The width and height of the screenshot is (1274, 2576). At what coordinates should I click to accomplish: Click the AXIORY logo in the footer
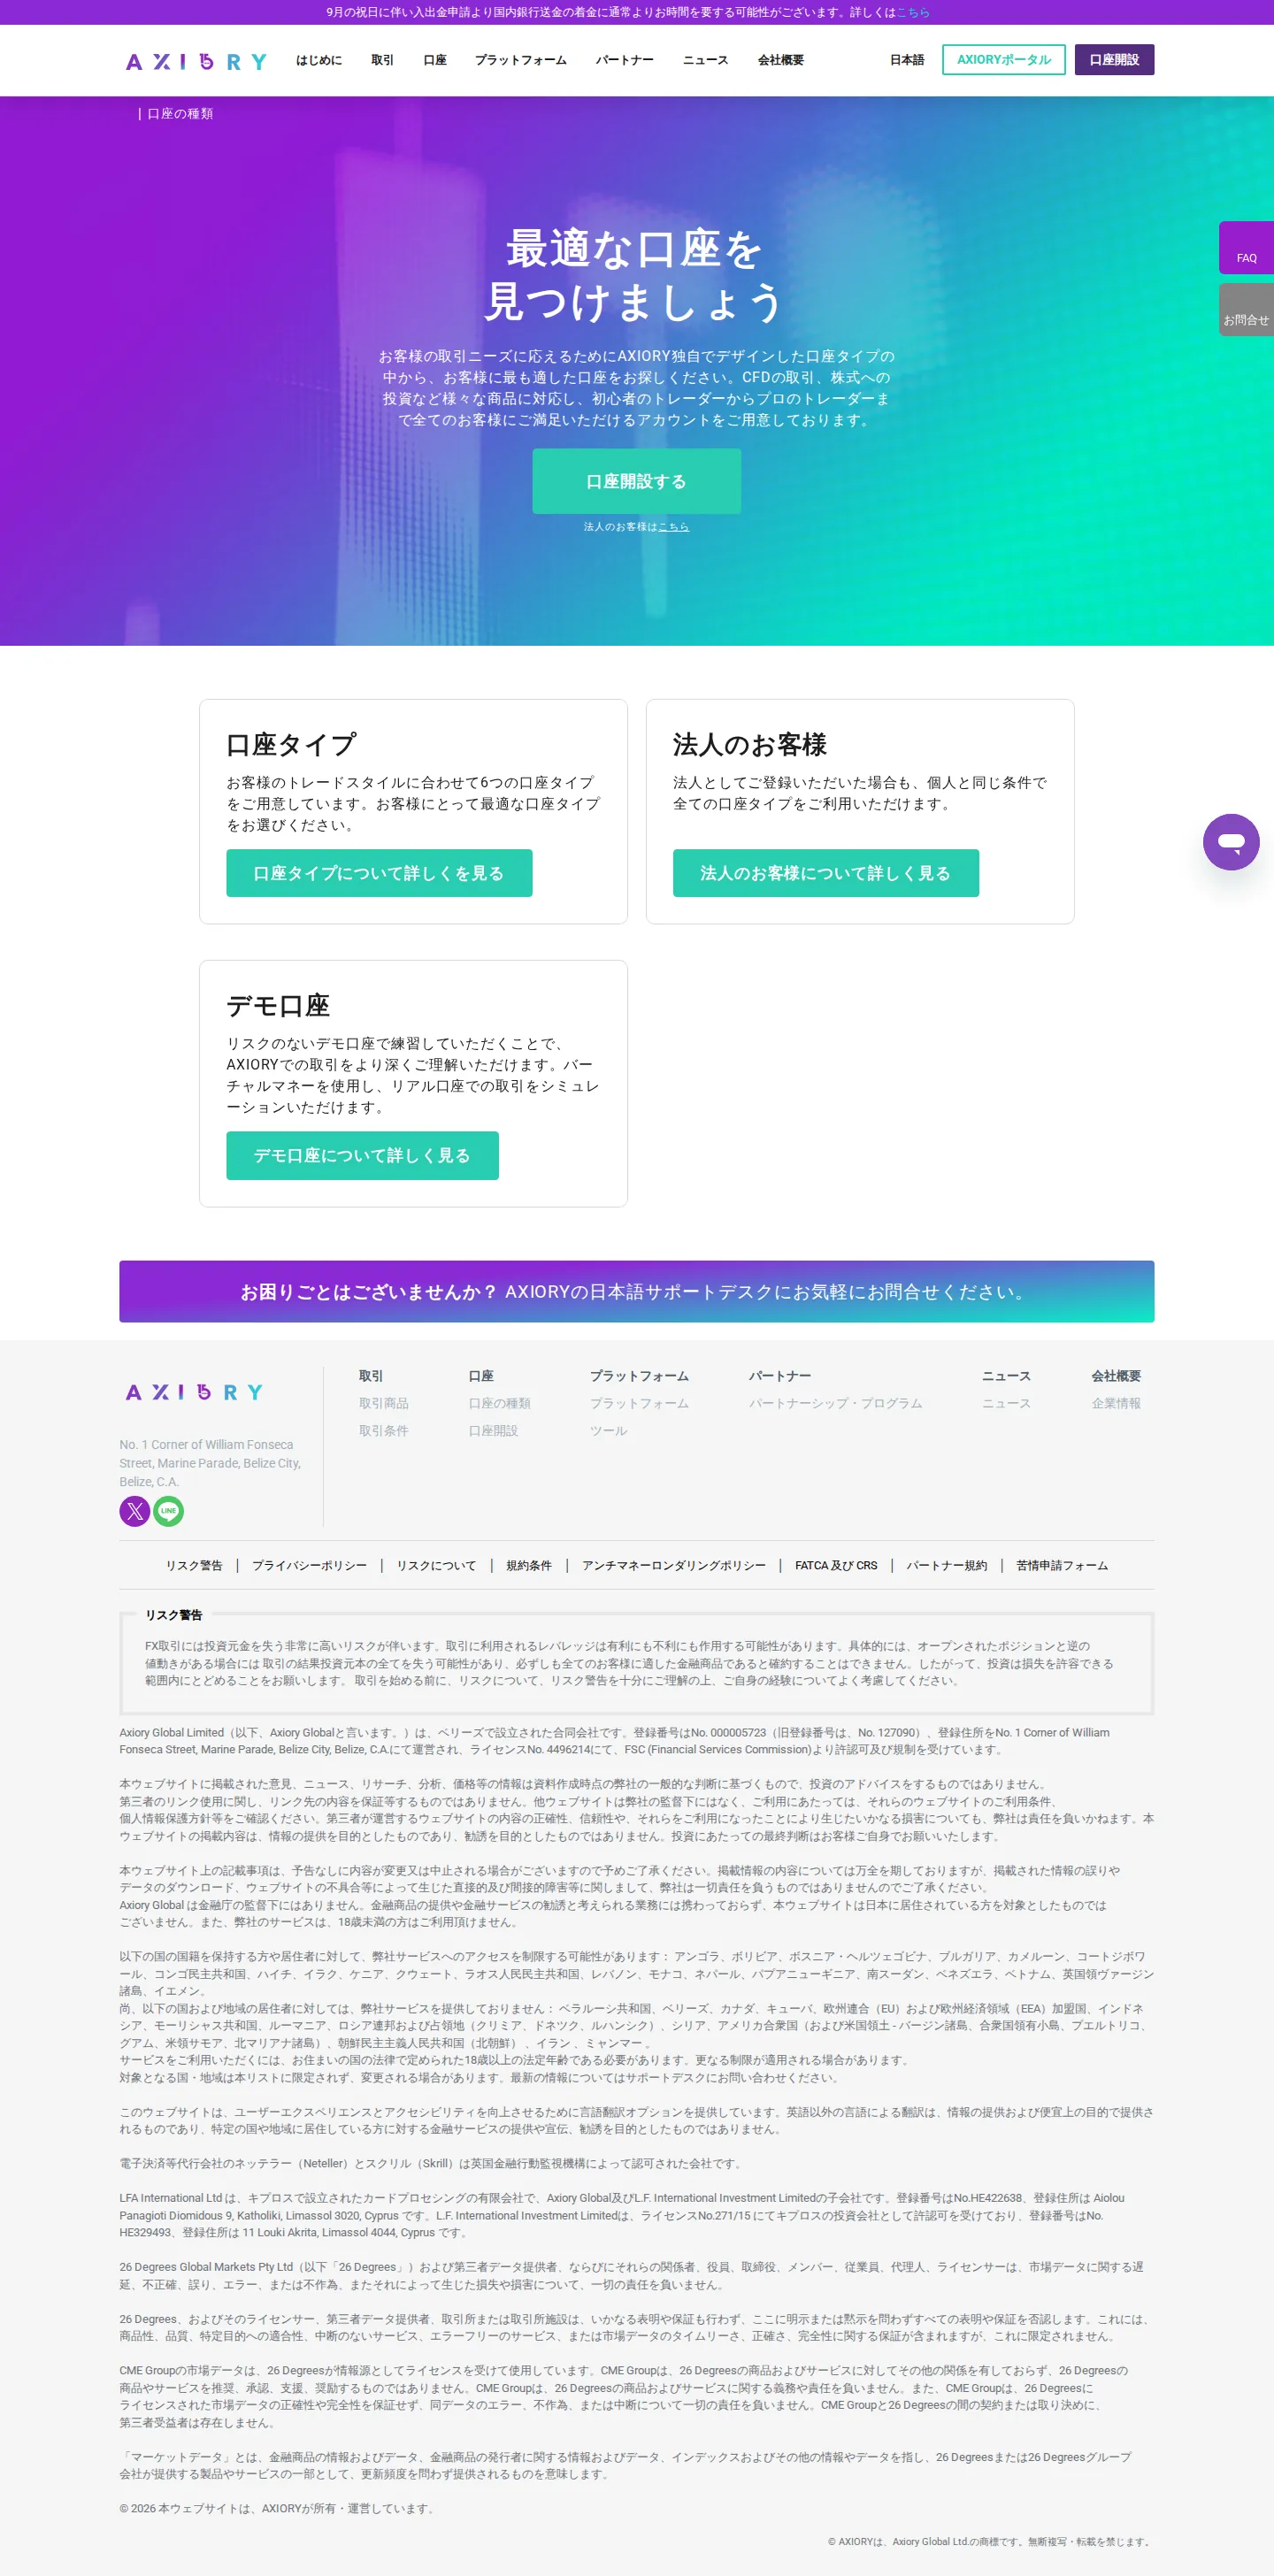(194, 1392)
